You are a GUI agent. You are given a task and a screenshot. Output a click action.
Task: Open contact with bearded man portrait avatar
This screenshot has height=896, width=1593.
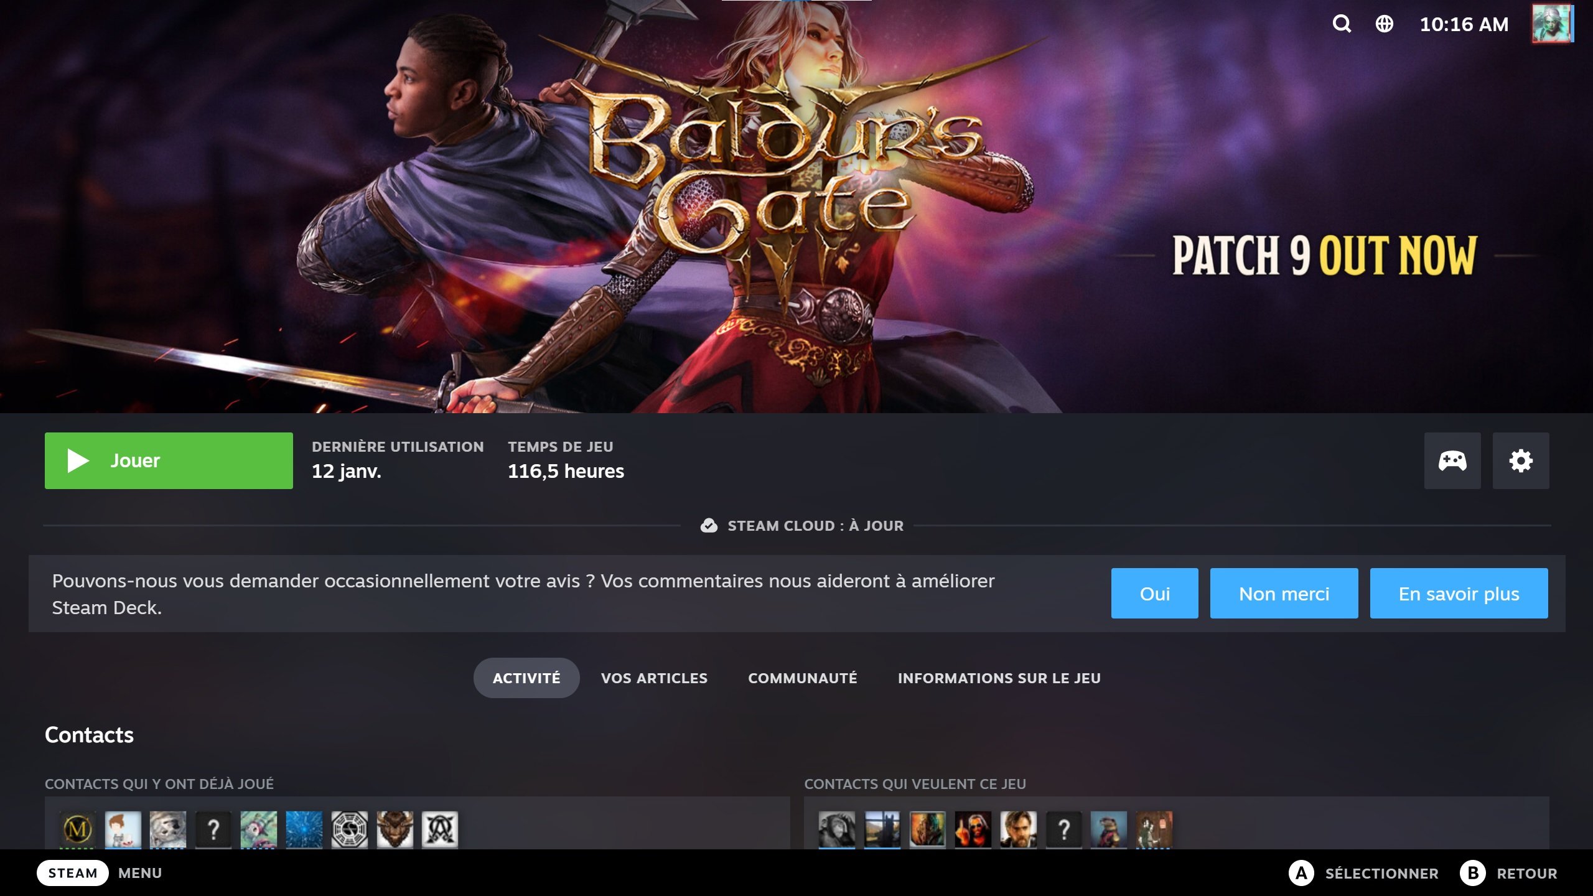1019,829
